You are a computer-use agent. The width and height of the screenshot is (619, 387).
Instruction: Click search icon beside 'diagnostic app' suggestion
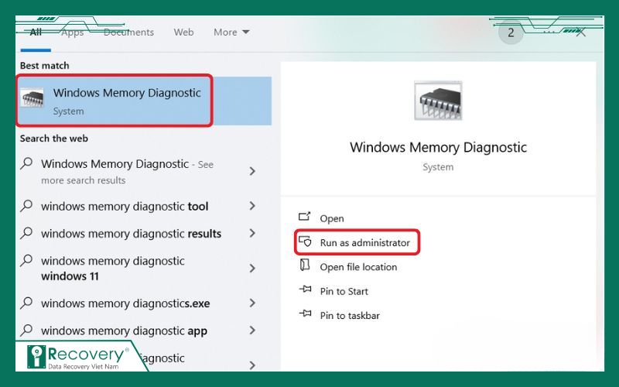(26, 330)
